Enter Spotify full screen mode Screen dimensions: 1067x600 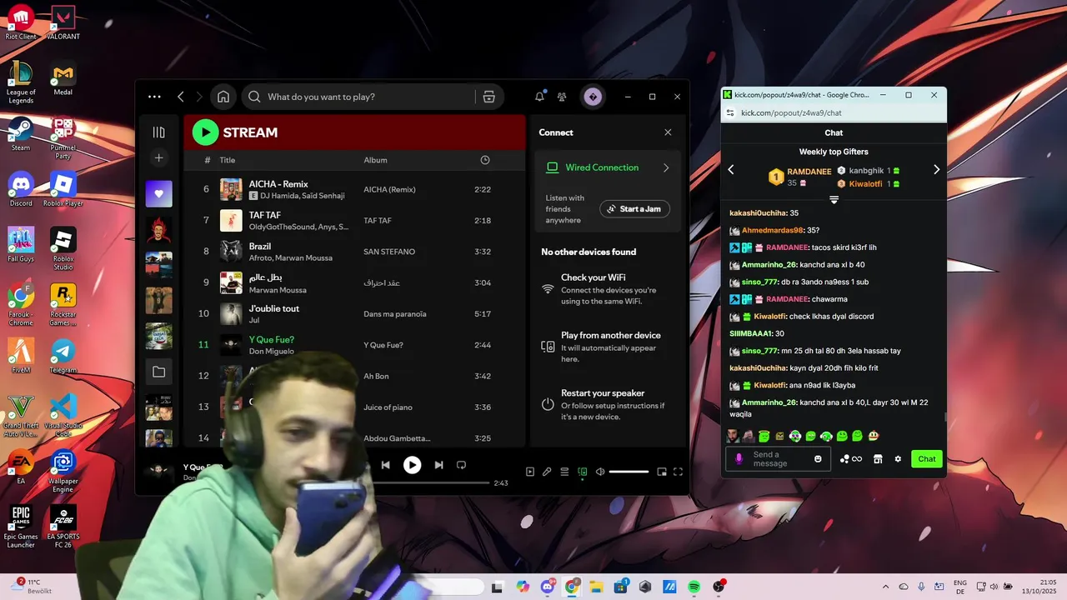pos(678,472)
